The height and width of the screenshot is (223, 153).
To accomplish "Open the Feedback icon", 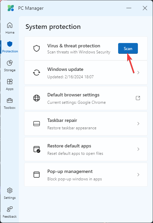I will click(x=10, y=209).
